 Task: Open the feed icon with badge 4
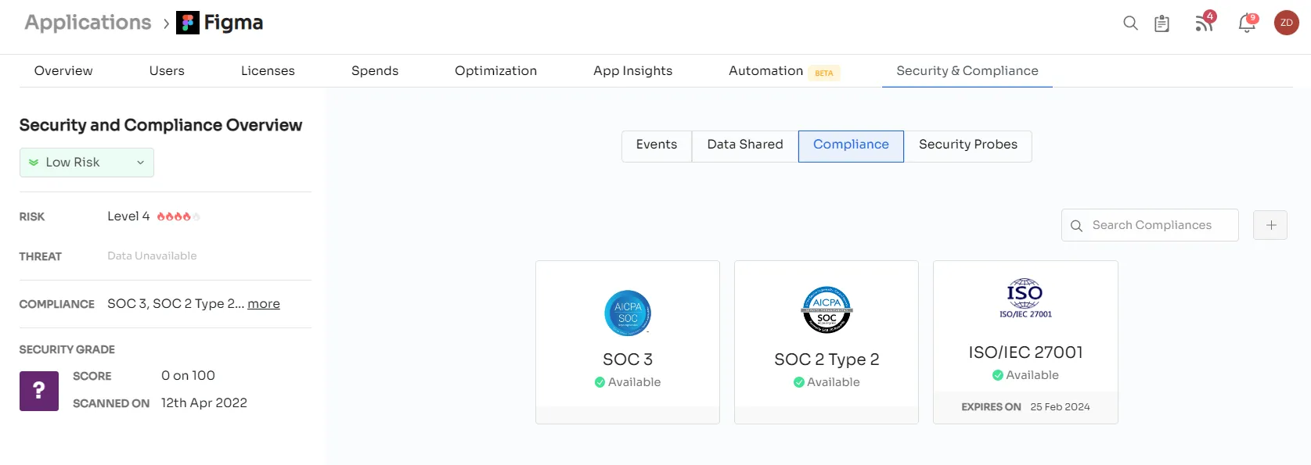1204,23
